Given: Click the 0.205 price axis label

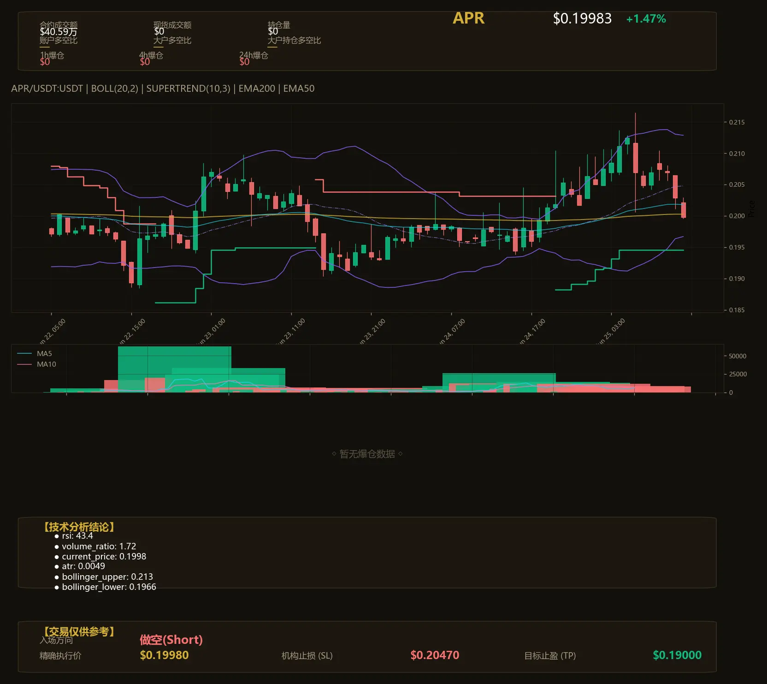Looking at the screenshot, I should click(737, 184).
